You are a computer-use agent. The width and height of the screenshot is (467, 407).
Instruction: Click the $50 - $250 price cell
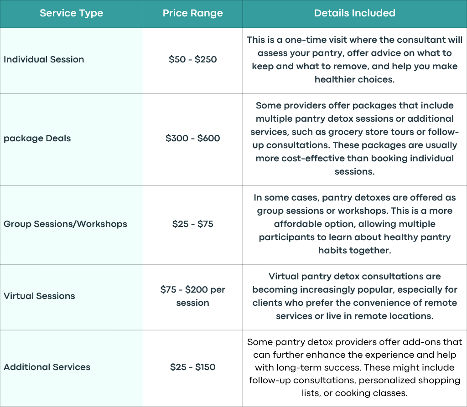coord(193,61)
